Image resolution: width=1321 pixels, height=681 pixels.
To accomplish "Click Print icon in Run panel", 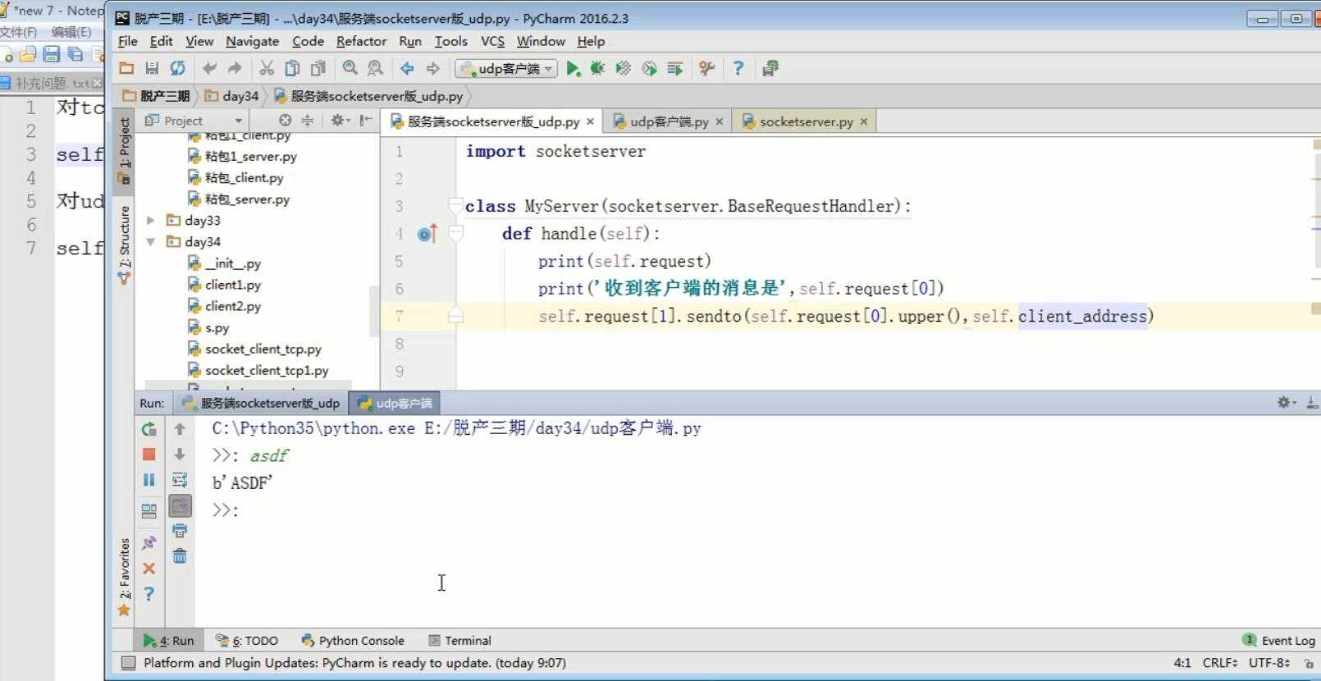I will click(180, 531).
